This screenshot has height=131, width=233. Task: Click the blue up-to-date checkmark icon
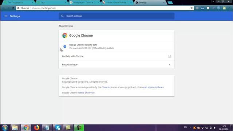tap(65, 47)
